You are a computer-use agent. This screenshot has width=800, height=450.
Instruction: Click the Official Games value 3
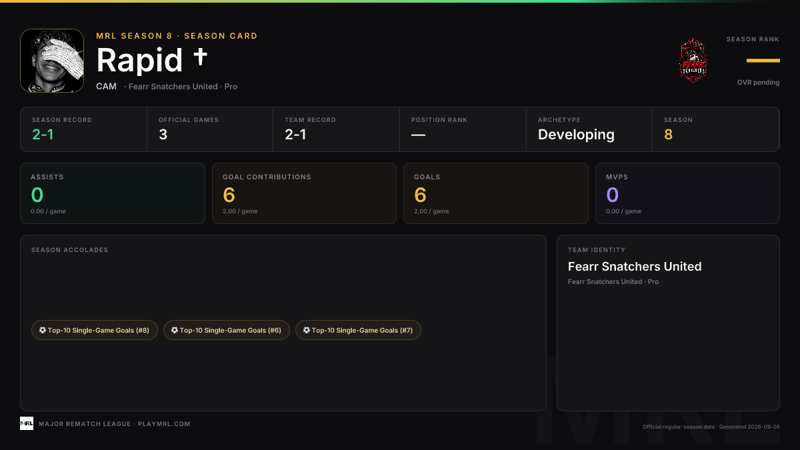(x=163, y=135)
